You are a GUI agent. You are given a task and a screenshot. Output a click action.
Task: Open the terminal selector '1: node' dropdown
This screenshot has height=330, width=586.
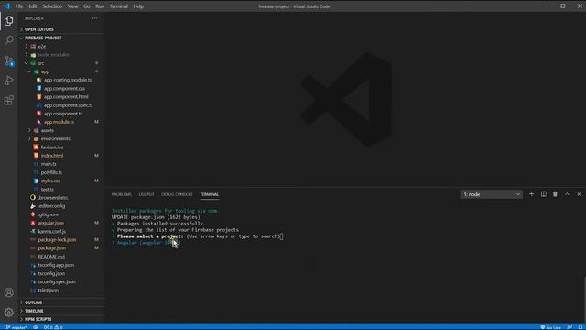(x=492, y=194)
